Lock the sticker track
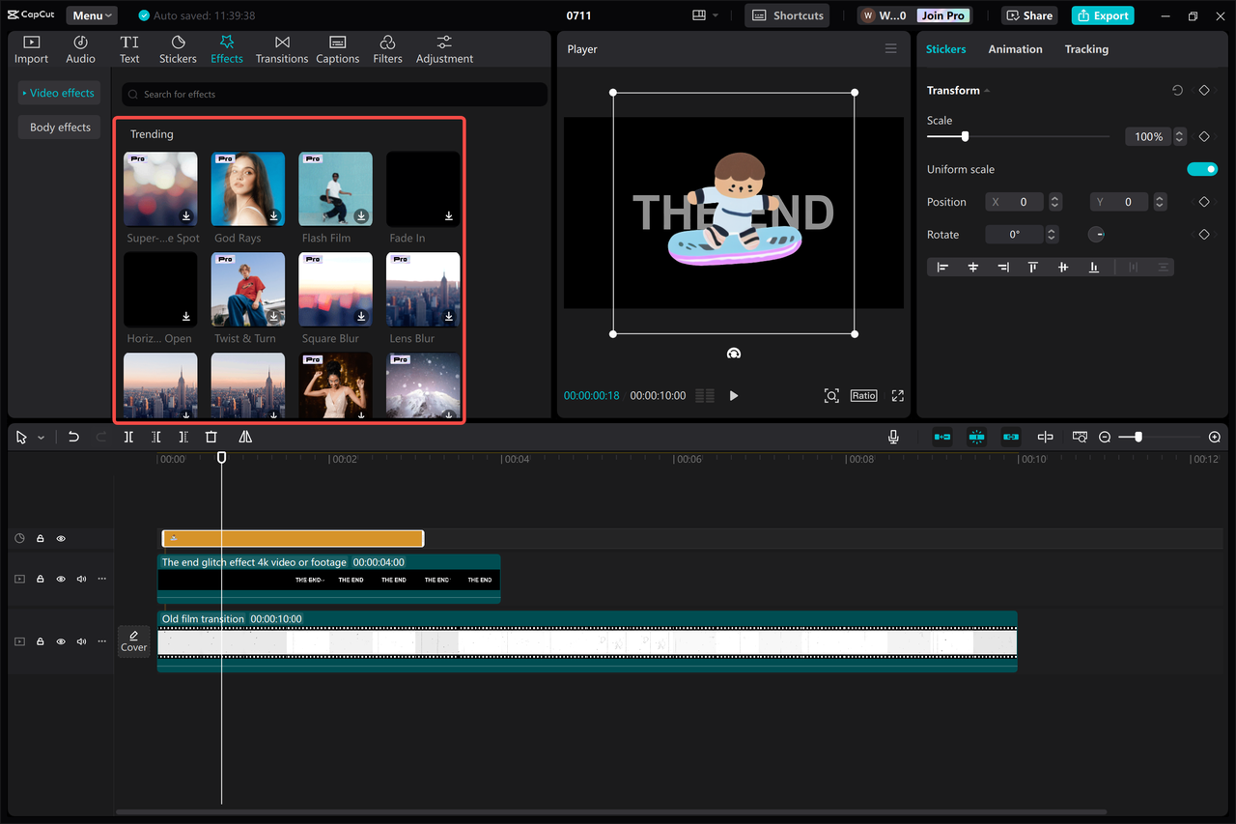Image resolution: width=1236 pixels, height=824 pixels. click(41, 538)
